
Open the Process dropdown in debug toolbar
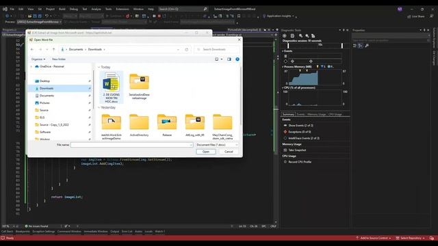tap(39, 22)
